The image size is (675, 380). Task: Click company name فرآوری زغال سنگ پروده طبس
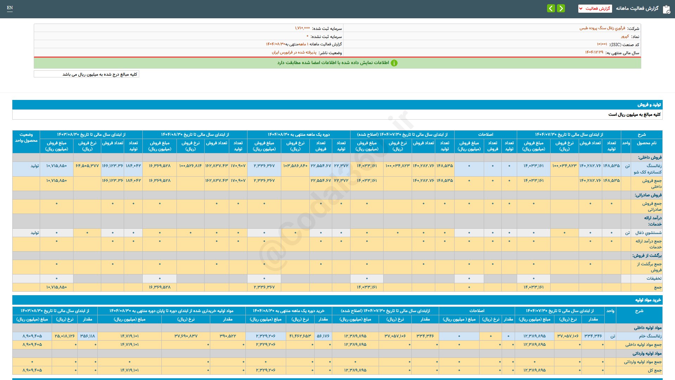coord(602,28)
